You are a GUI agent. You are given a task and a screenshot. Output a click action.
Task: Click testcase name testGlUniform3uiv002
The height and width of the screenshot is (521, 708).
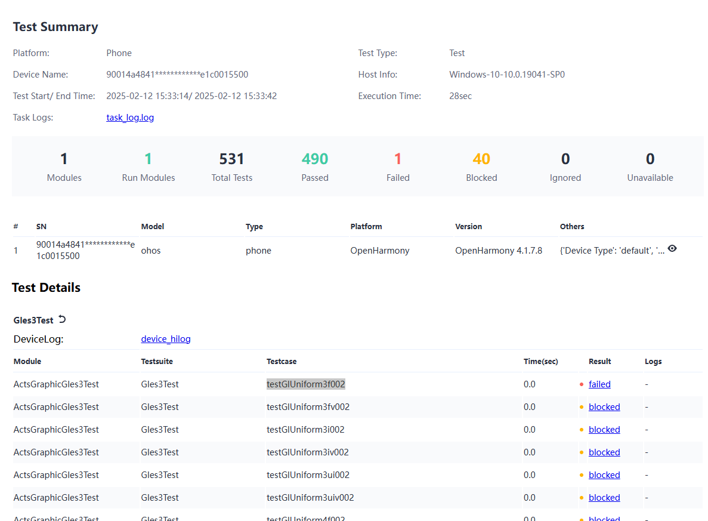pos(310,497)
